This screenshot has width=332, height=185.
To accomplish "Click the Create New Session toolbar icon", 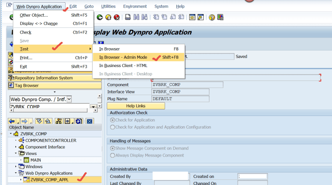I will 192,17.
